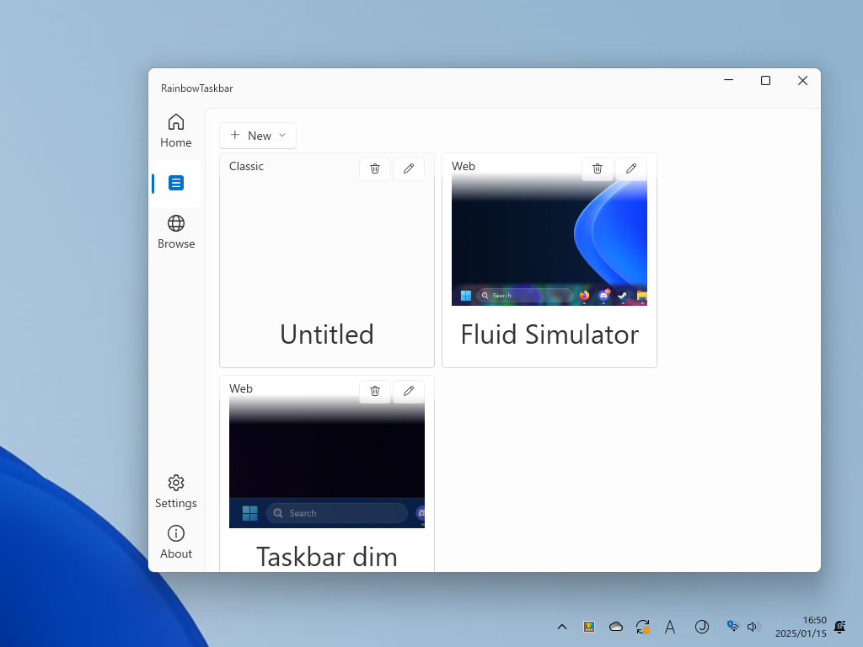Click the OneDrive cloud tray icon
Viewport: 863px width, 647px height.
point(616,627)
